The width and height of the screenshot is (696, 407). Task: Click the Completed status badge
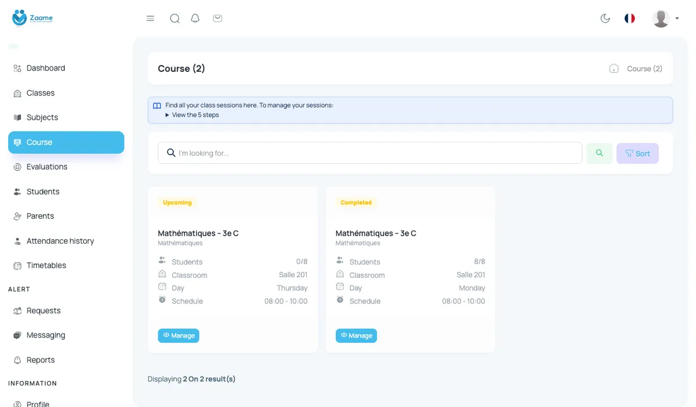[356, 203]
